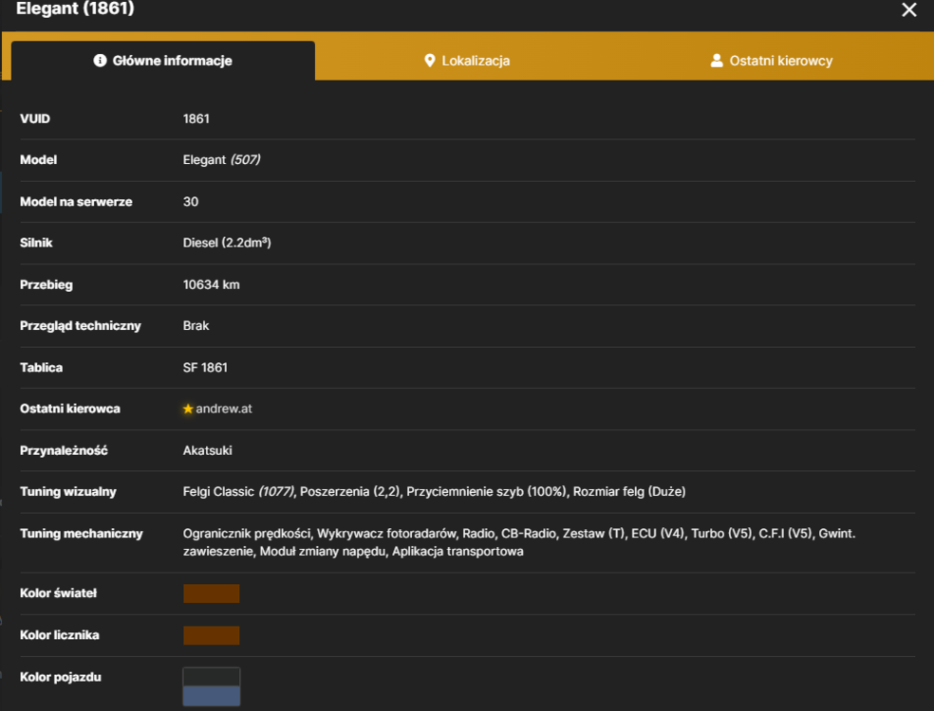Click the Tuning wizualny row label
This screenshot has width=934, height=711.
68,492
